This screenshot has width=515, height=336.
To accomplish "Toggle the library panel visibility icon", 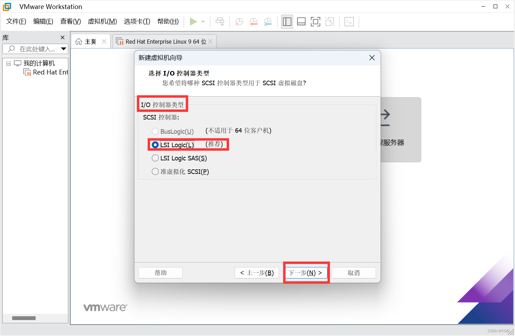I will point(287,21).
